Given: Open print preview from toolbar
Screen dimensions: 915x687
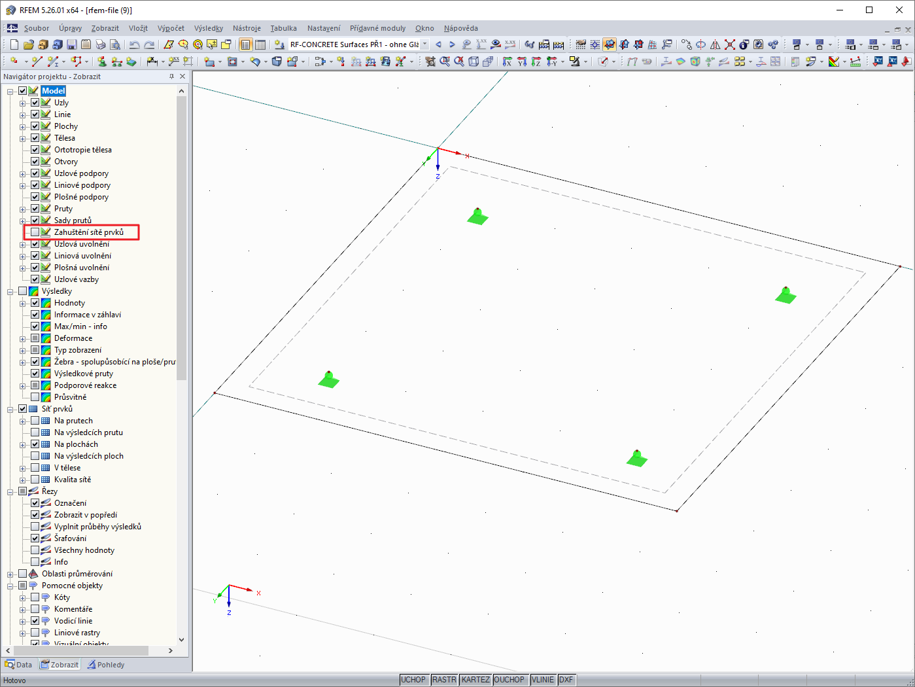Looking at the screenshot, I should click(x=114, y=44).
